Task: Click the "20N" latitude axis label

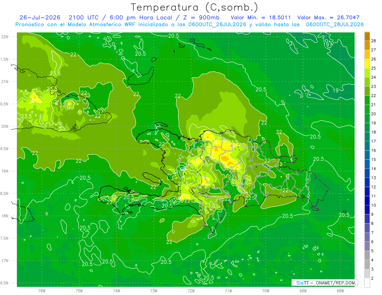Action: point(4,126)
